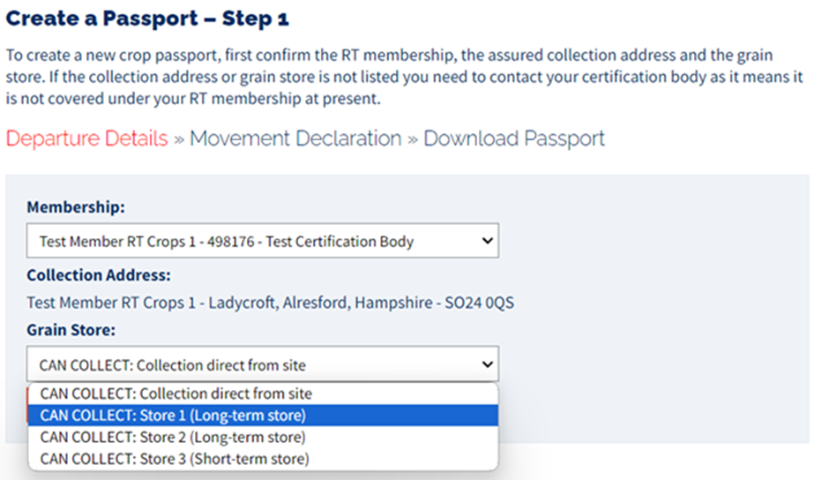This screenshot has width=829, height=480.
Task: Click the Ladycroft, Alresford collection address text
Action: [270, 303]
